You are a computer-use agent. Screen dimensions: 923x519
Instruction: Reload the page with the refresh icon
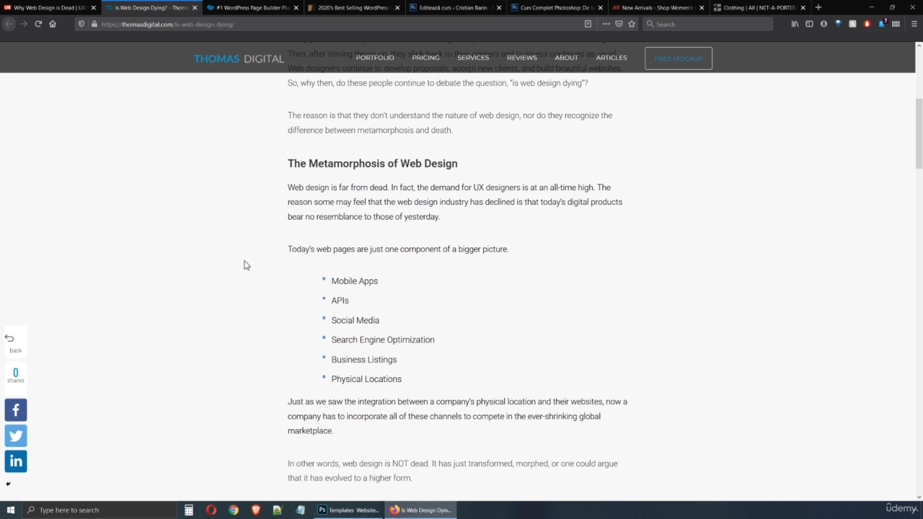(x=38, y=24)
